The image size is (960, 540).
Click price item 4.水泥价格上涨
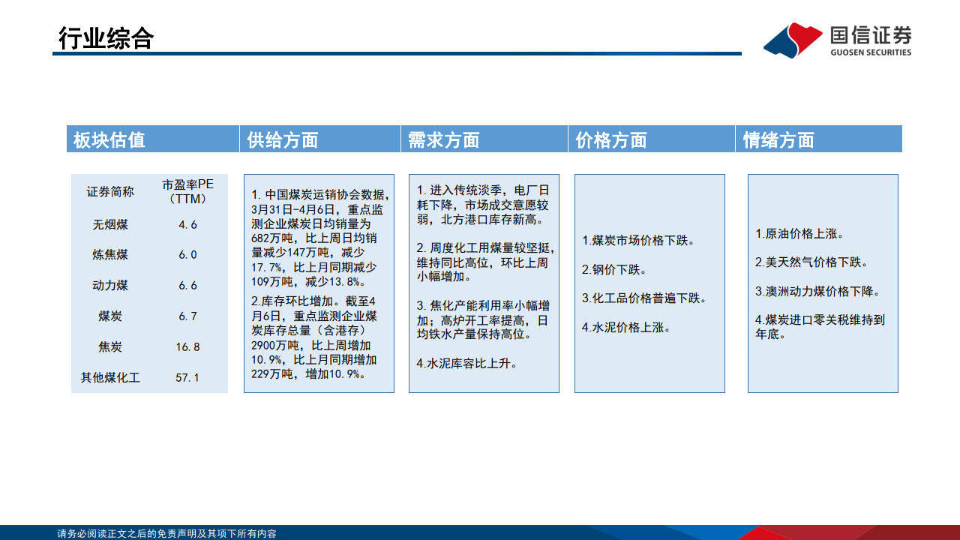click(x=626, y=327)
